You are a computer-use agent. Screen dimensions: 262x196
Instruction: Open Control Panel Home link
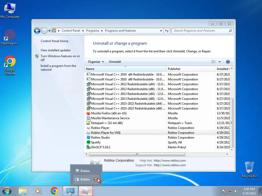pos(54,41)
